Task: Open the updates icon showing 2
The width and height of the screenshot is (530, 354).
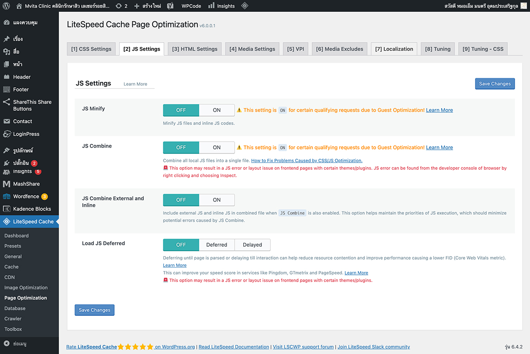Action: tap(119, 6)
